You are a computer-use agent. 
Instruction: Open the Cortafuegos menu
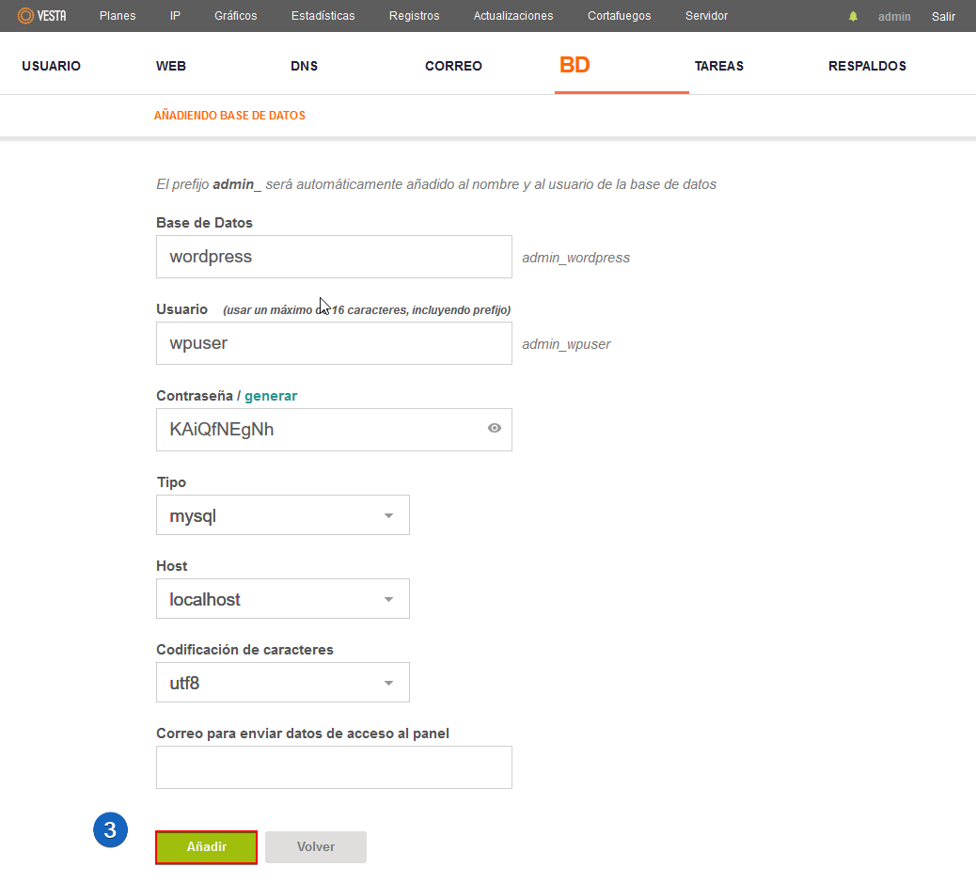[x=620, y=16]
